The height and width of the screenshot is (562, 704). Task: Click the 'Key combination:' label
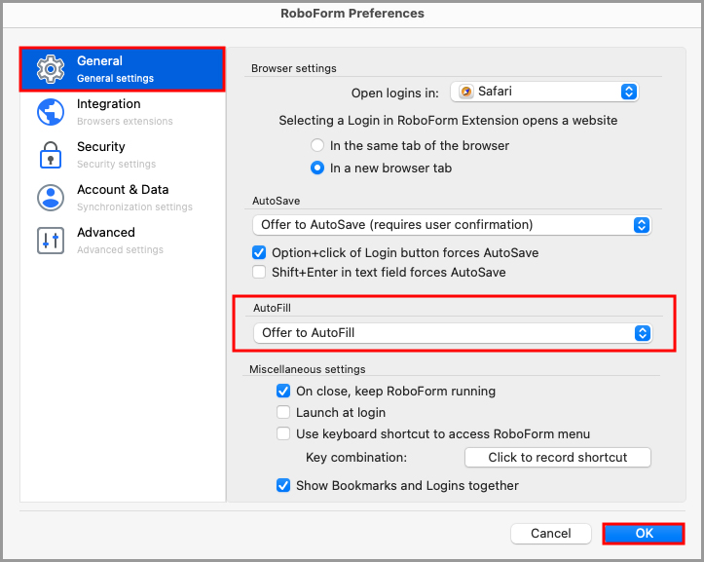(x=356, y=458)
